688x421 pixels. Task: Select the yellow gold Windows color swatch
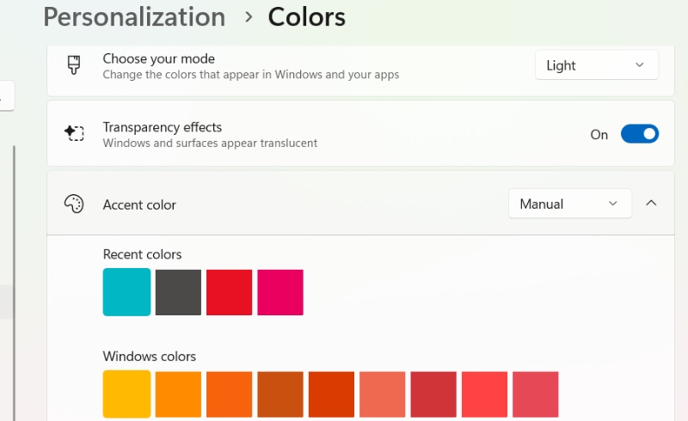tap(126, 394)
